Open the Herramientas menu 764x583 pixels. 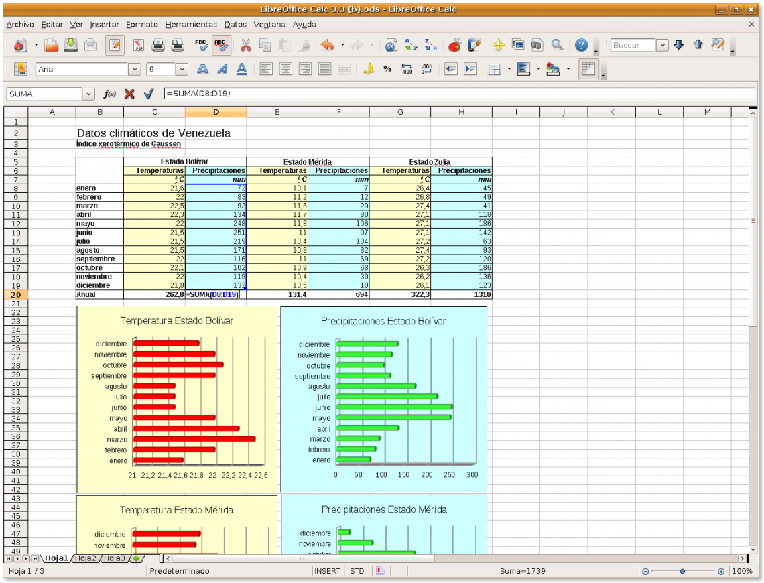[191, 24]
